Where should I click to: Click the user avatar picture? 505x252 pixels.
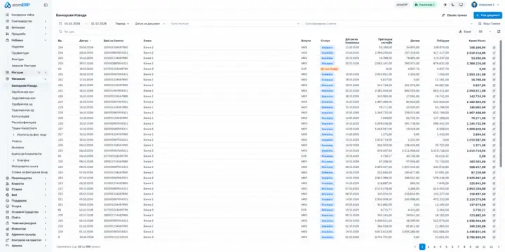coord(474,5)
